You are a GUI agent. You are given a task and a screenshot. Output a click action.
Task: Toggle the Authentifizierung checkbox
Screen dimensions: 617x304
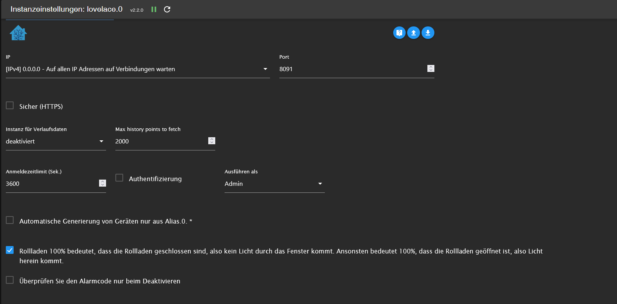[119, 178]
